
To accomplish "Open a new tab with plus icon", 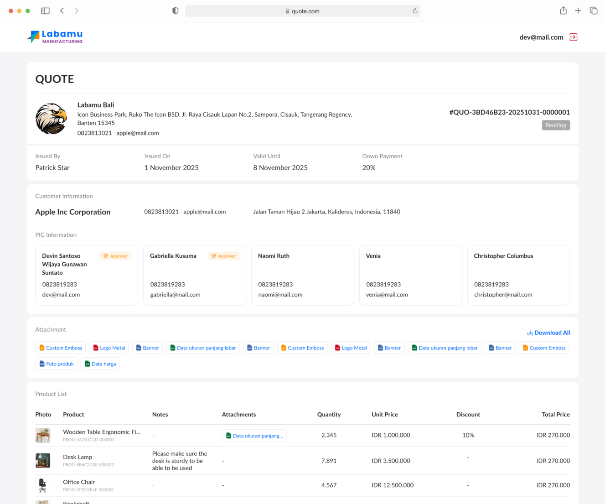I will (578, 10).
